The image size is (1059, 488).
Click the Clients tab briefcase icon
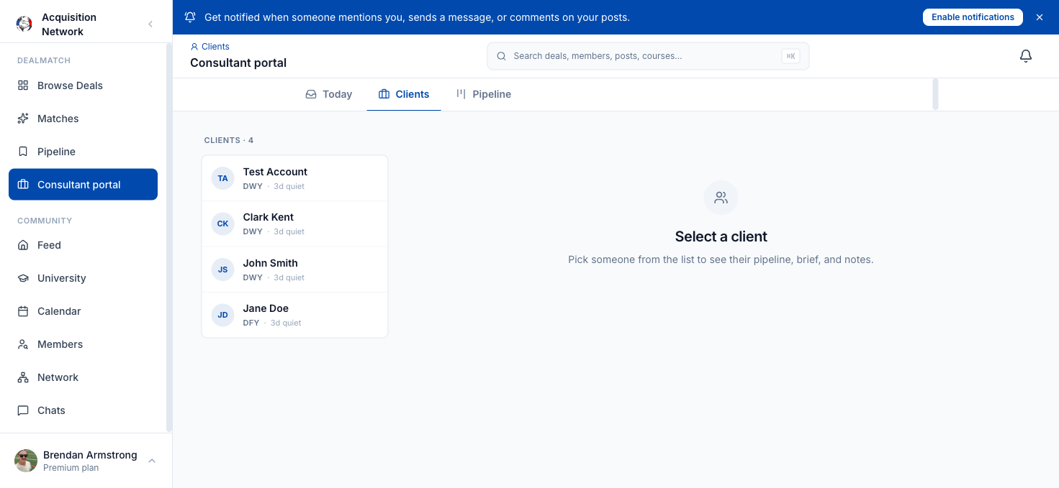click(x=384, y=94)
